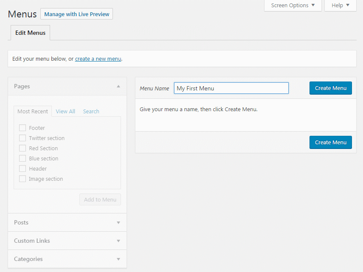Tick the Header page checkbox
Screen dimensions: 363x272
point(22,168)
